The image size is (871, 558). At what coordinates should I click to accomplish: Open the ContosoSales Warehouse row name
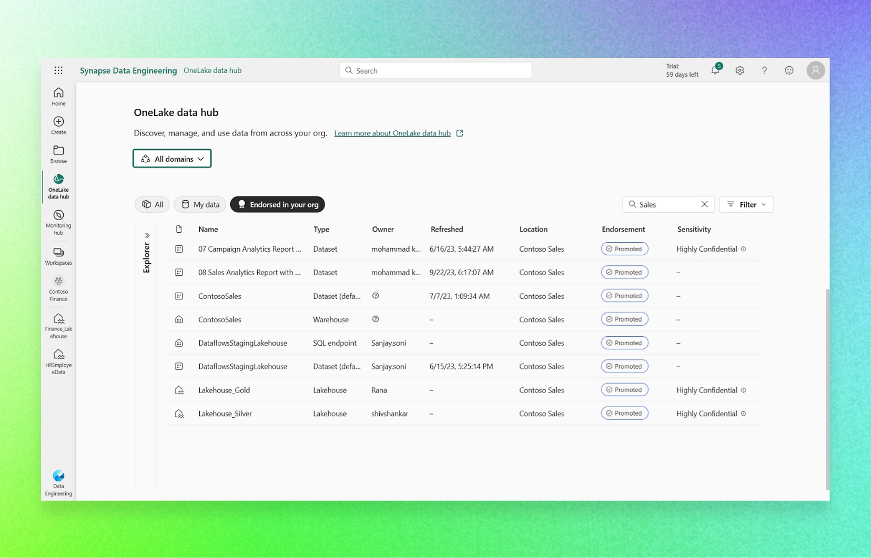pyautogui.click(x=220, y=319)
